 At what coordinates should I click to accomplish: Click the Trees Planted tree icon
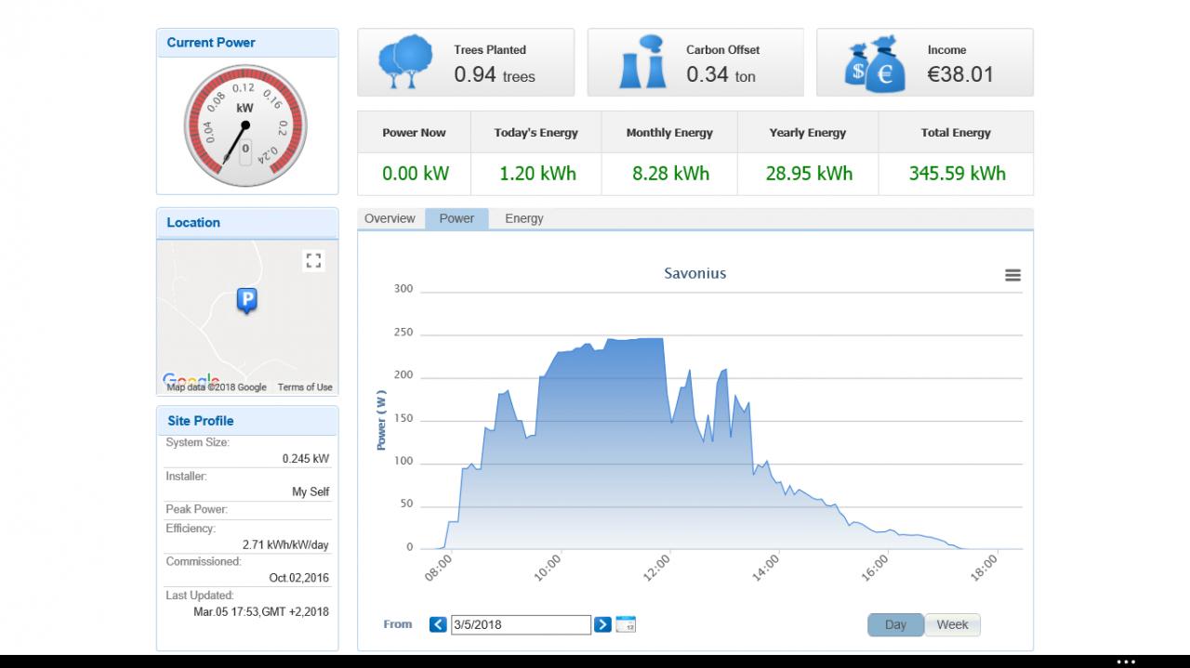405,61
